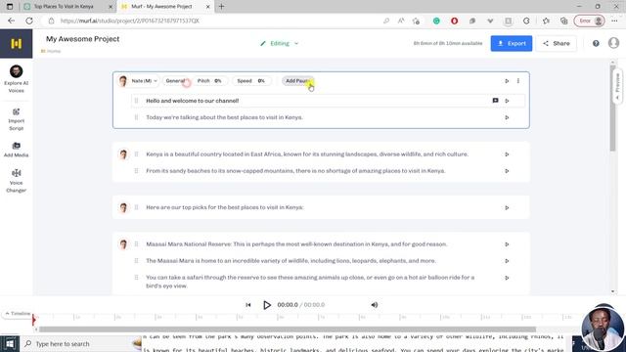The image size is (626, 352).
Task: Click the help question mark icon
Action: tap(596, 43)
